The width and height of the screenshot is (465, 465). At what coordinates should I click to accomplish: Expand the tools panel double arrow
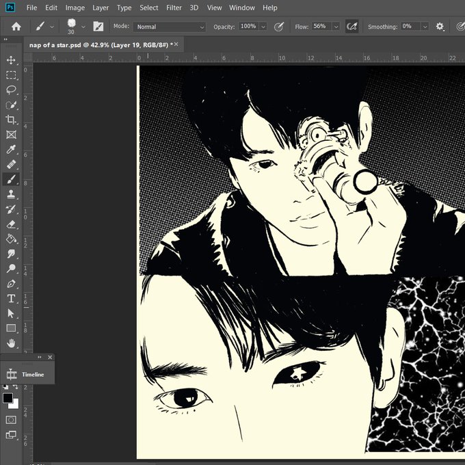pos(5,39)
